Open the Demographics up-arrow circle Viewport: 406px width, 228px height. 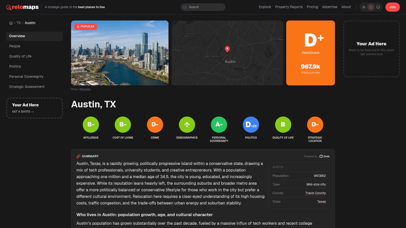(187, 124)
